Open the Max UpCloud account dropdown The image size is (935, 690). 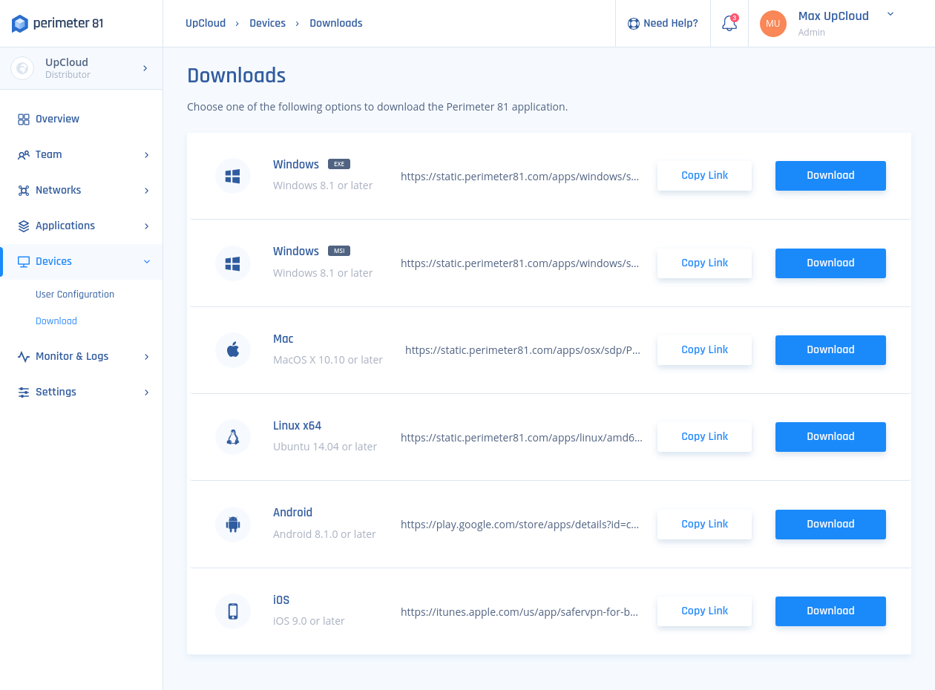coord(890,14)
